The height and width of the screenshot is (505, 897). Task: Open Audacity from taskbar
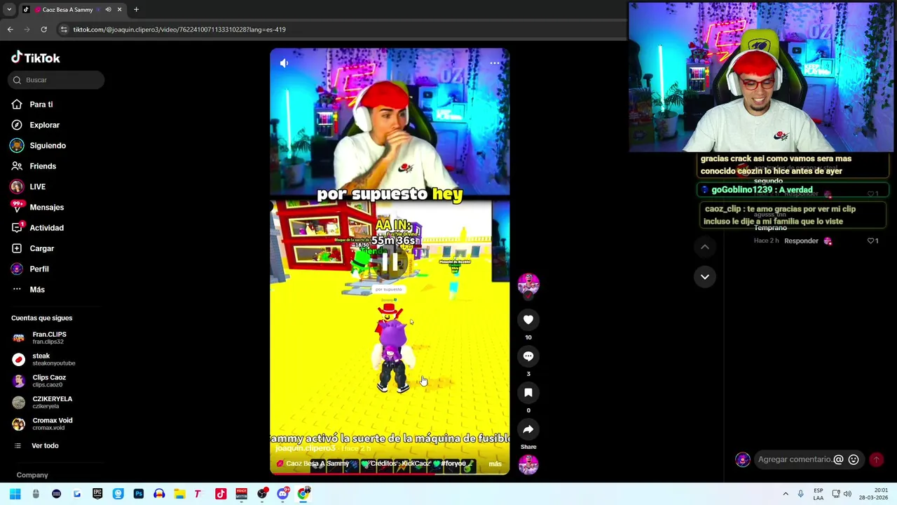[159, 494]
